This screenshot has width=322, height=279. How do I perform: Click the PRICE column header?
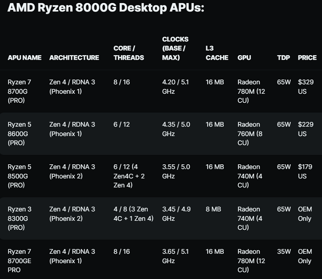[307, 58]
